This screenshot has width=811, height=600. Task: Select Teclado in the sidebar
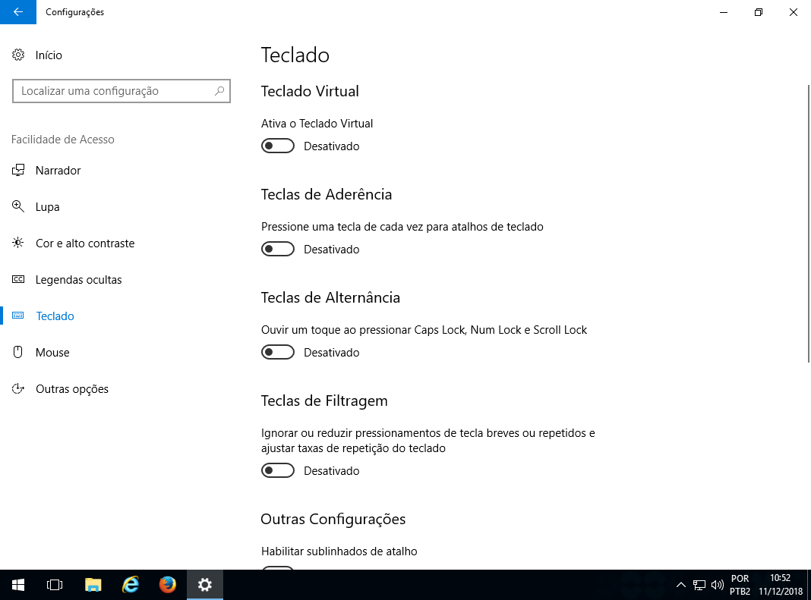tap(55, 316)
